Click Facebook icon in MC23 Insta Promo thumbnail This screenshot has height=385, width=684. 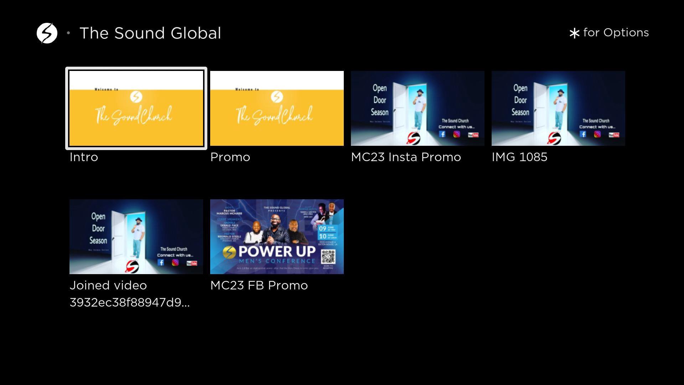(442, 134)
